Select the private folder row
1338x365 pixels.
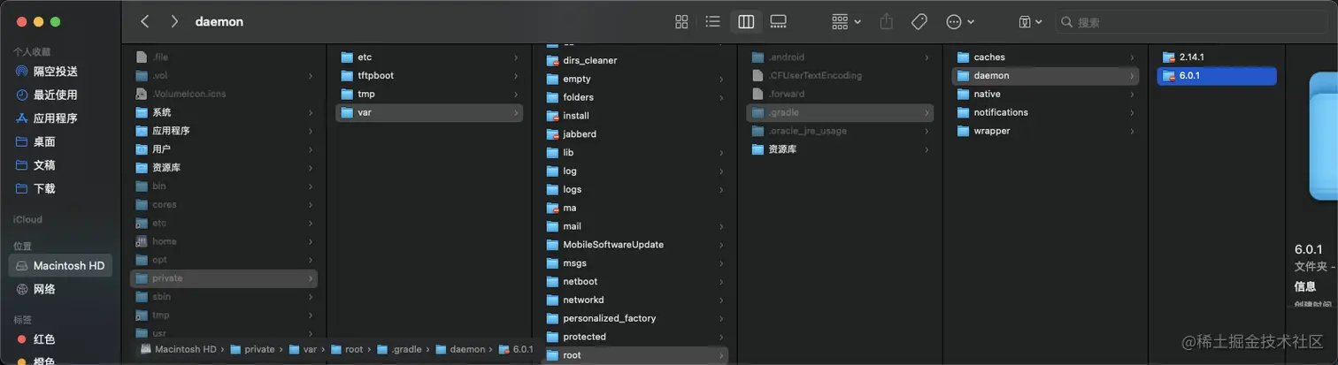click(x=224, y=278)
